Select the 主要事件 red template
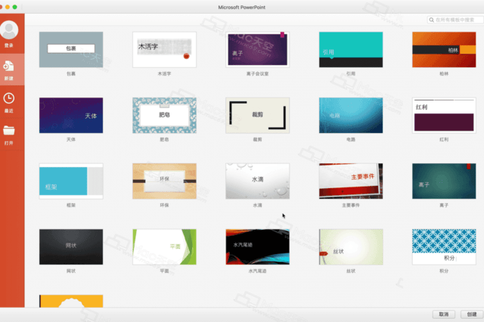The image size is (484, 322). [x=351, y=181]
